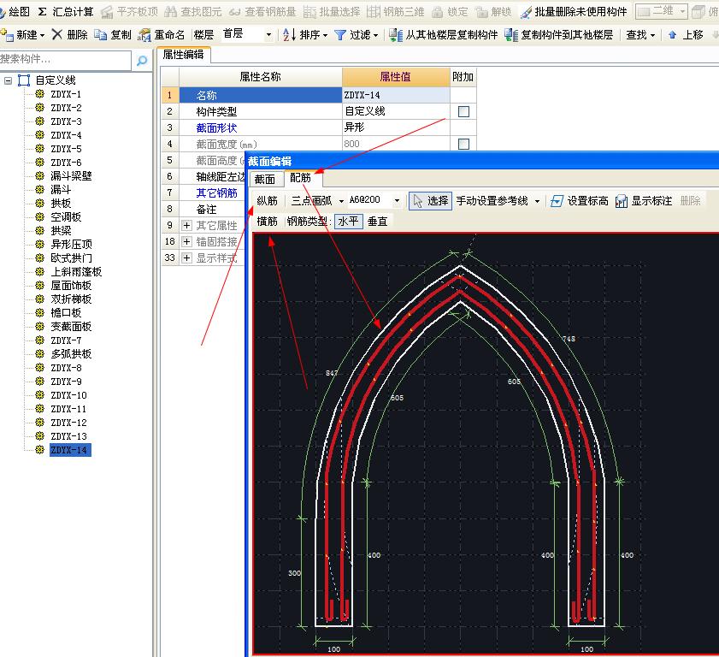Switch to the 配筋 tab

point(301,178)
